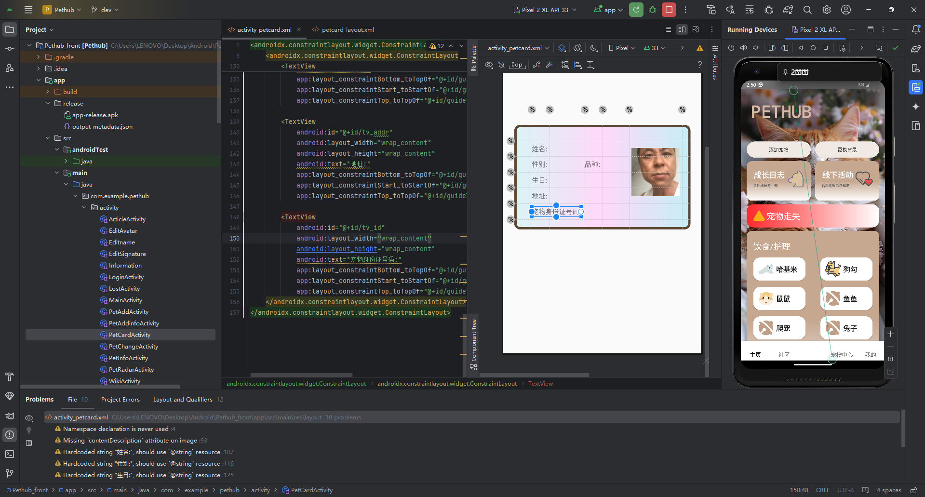Viewport: 925px width, 497px height.
Task: Open the Pixel 2 XL API 33 device dropdown
Action: coord(545,10)
